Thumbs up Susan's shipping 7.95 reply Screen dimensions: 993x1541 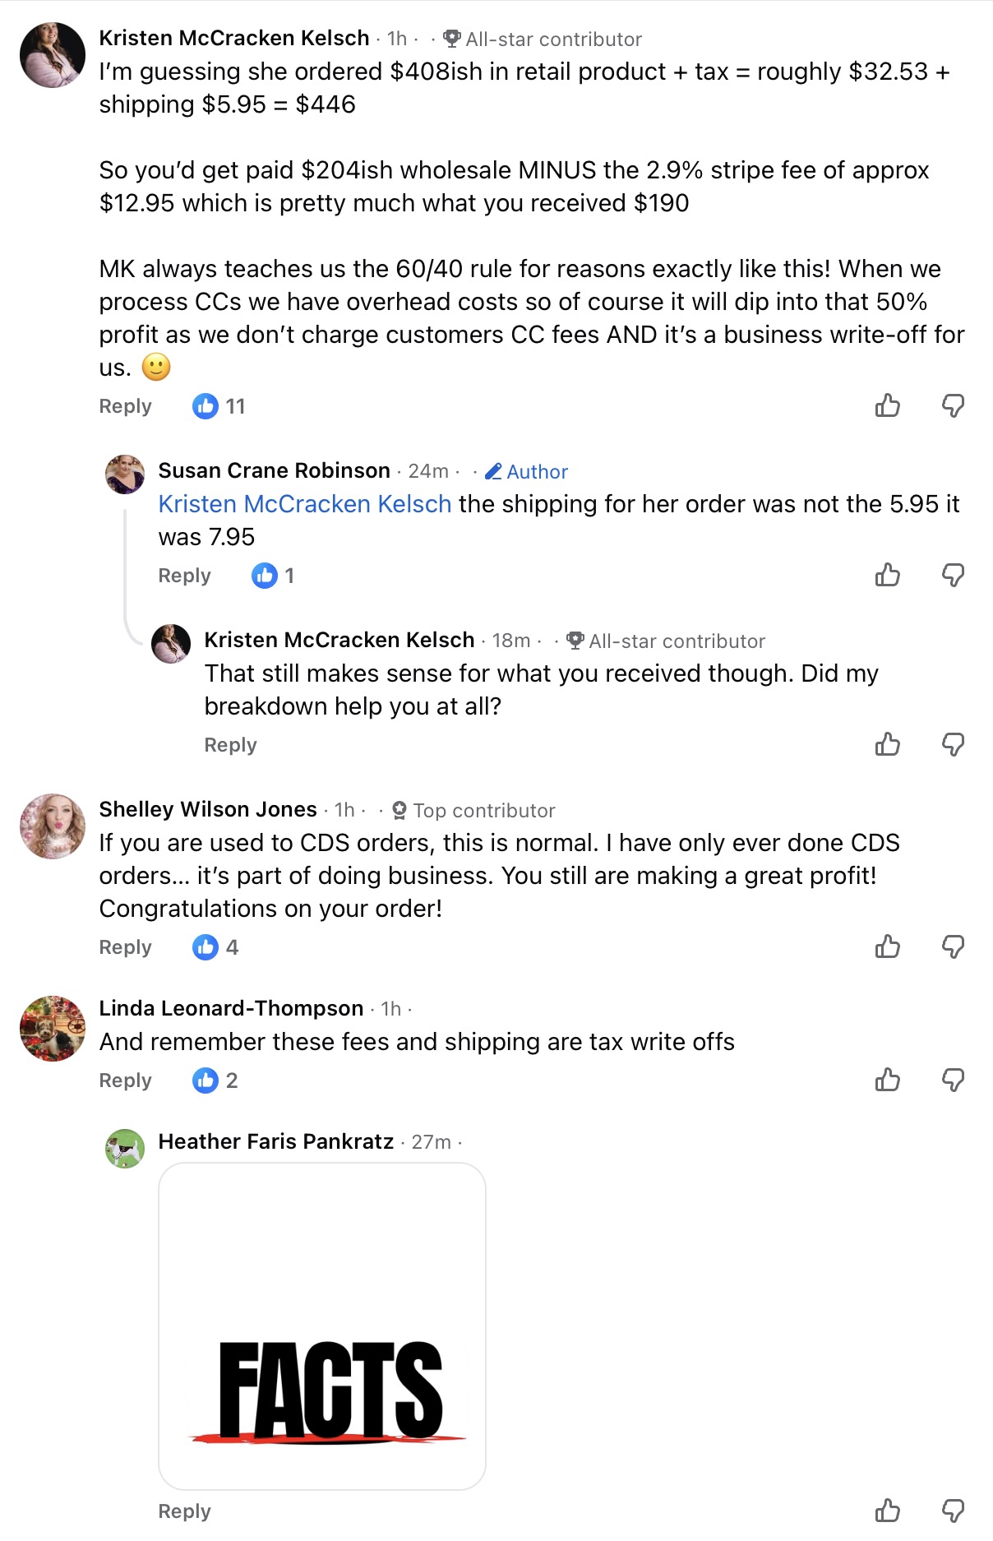[887, 575]
